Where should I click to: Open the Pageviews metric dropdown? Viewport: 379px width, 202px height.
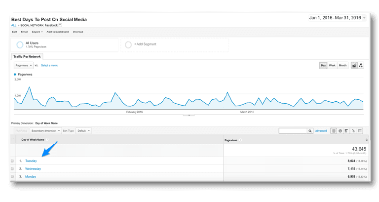[24, 65]
